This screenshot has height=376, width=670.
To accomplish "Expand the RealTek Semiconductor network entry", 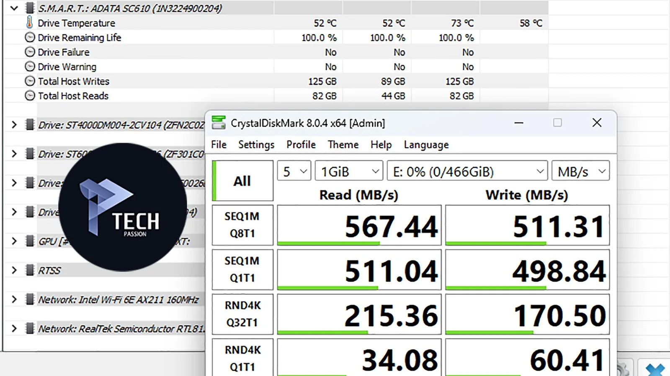I will click(x=14, y=328).
